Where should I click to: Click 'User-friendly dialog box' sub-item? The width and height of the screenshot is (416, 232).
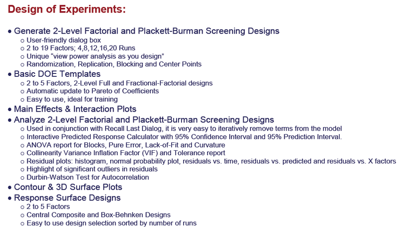click(x=64, y=40)
